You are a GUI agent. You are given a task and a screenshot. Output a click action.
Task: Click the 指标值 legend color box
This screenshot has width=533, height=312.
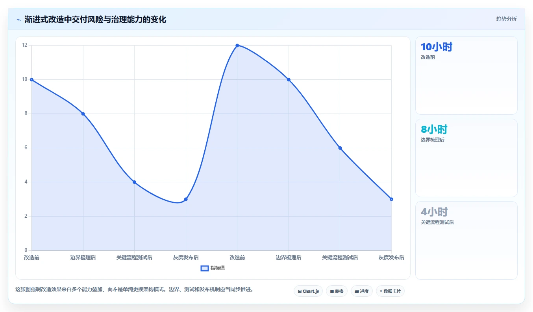click(x=205, y=268)
